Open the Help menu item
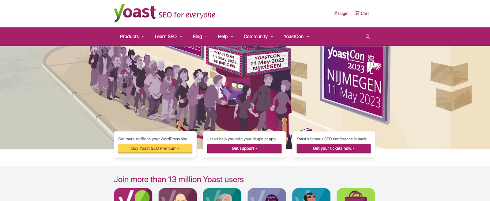Image resolution: width=490 pixels, height=201 pixels. (223, 37)
